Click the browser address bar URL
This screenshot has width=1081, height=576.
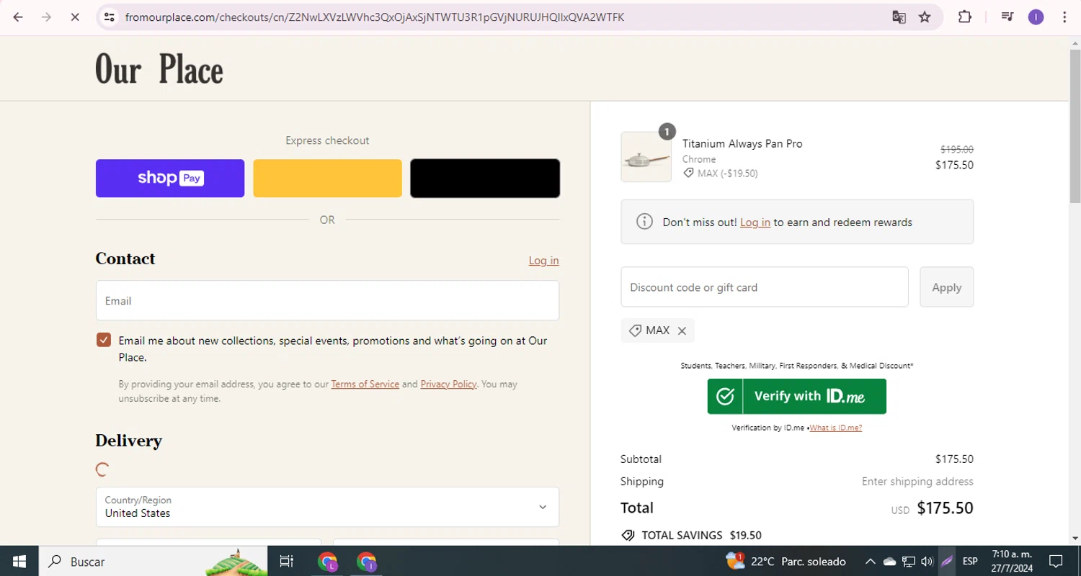click(x=374, y=17)
